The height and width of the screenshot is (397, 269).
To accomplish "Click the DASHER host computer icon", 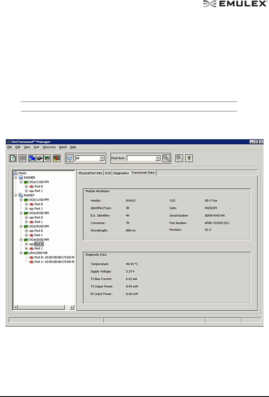I will 21,177.
